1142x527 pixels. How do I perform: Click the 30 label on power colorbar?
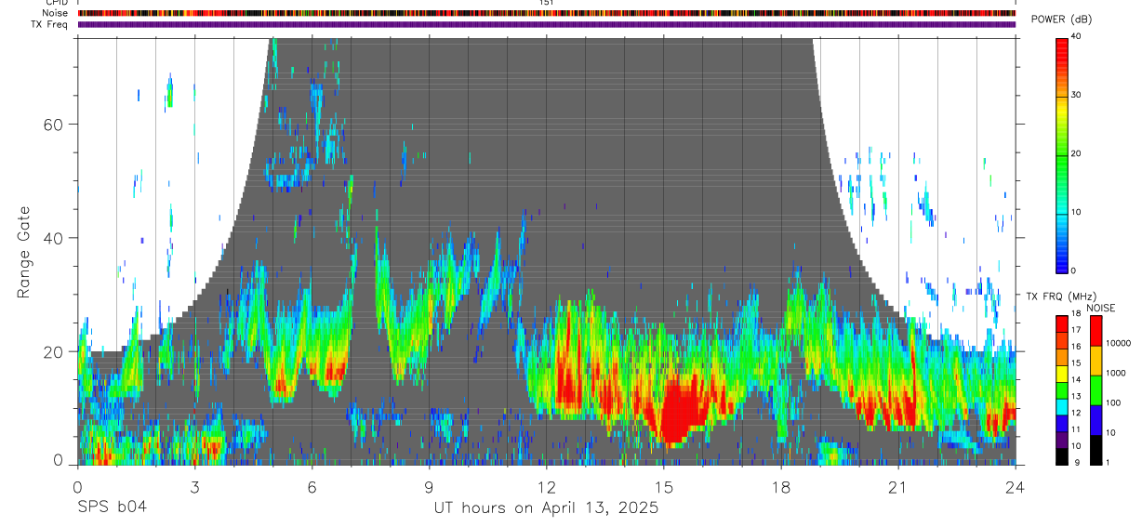(x=1076, y=95)
